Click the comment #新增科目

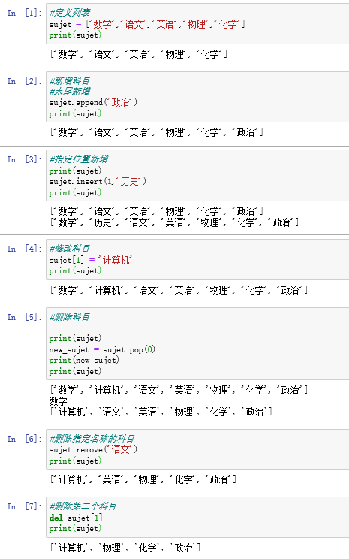point(70,81)
